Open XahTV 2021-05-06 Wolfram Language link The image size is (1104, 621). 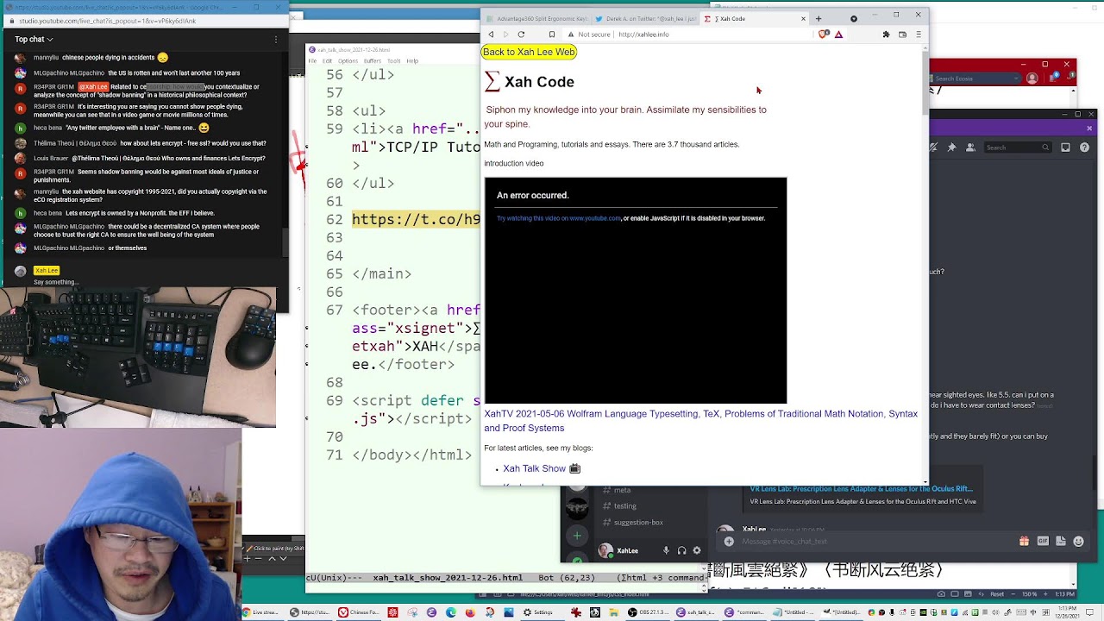click(700, 421)
